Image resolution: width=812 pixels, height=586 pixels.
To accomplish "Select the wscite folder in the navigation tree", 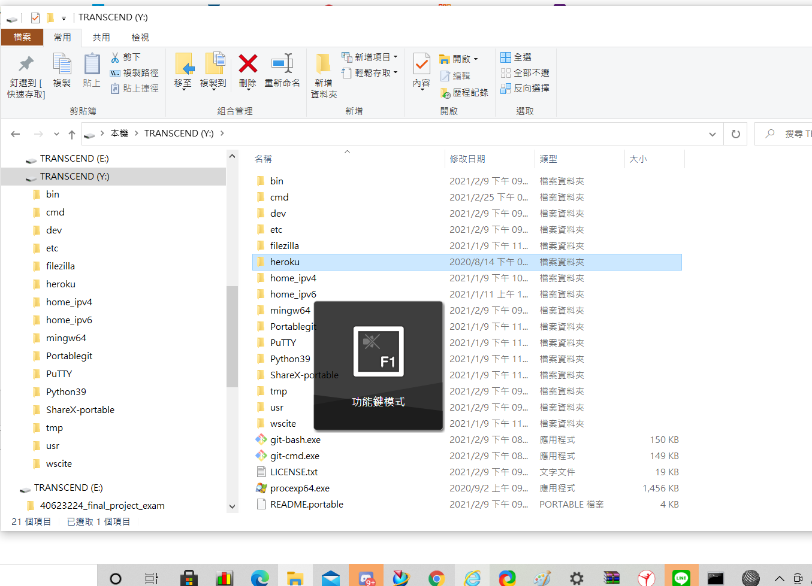I will click(59, 464).
